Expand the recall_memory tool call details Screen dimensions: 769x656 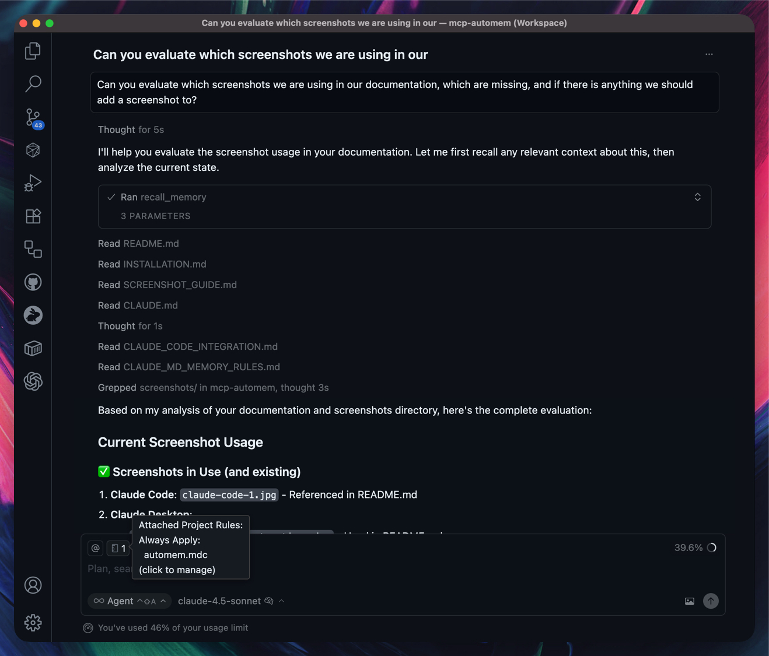point(697,197)
